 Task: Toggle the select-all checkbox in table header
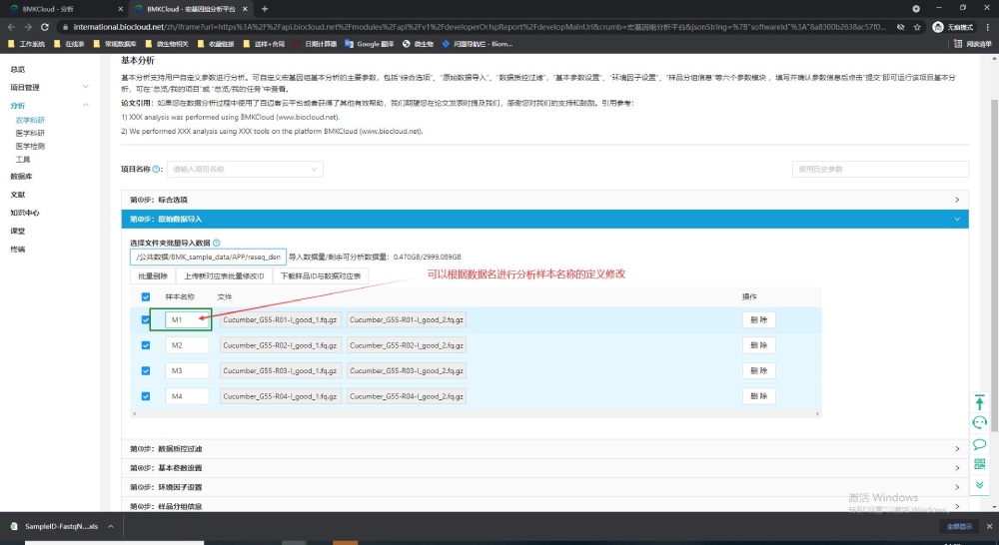click(x=146, y=296)
